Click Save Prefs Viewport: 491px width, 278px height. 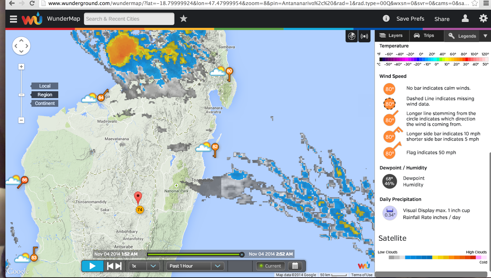[x=410, y=19]
